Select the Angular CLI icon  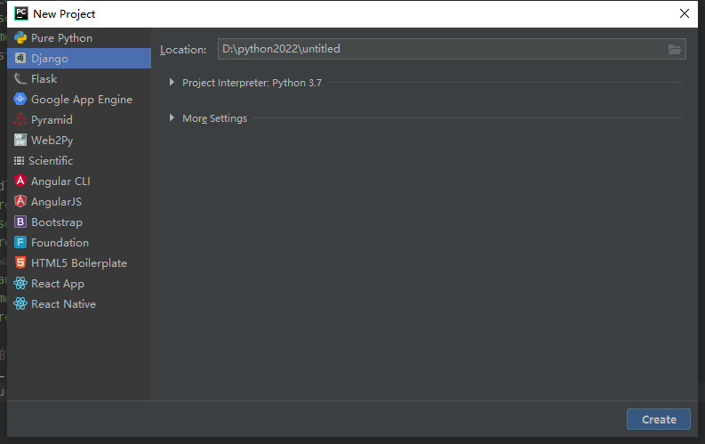tap(20, 181)
